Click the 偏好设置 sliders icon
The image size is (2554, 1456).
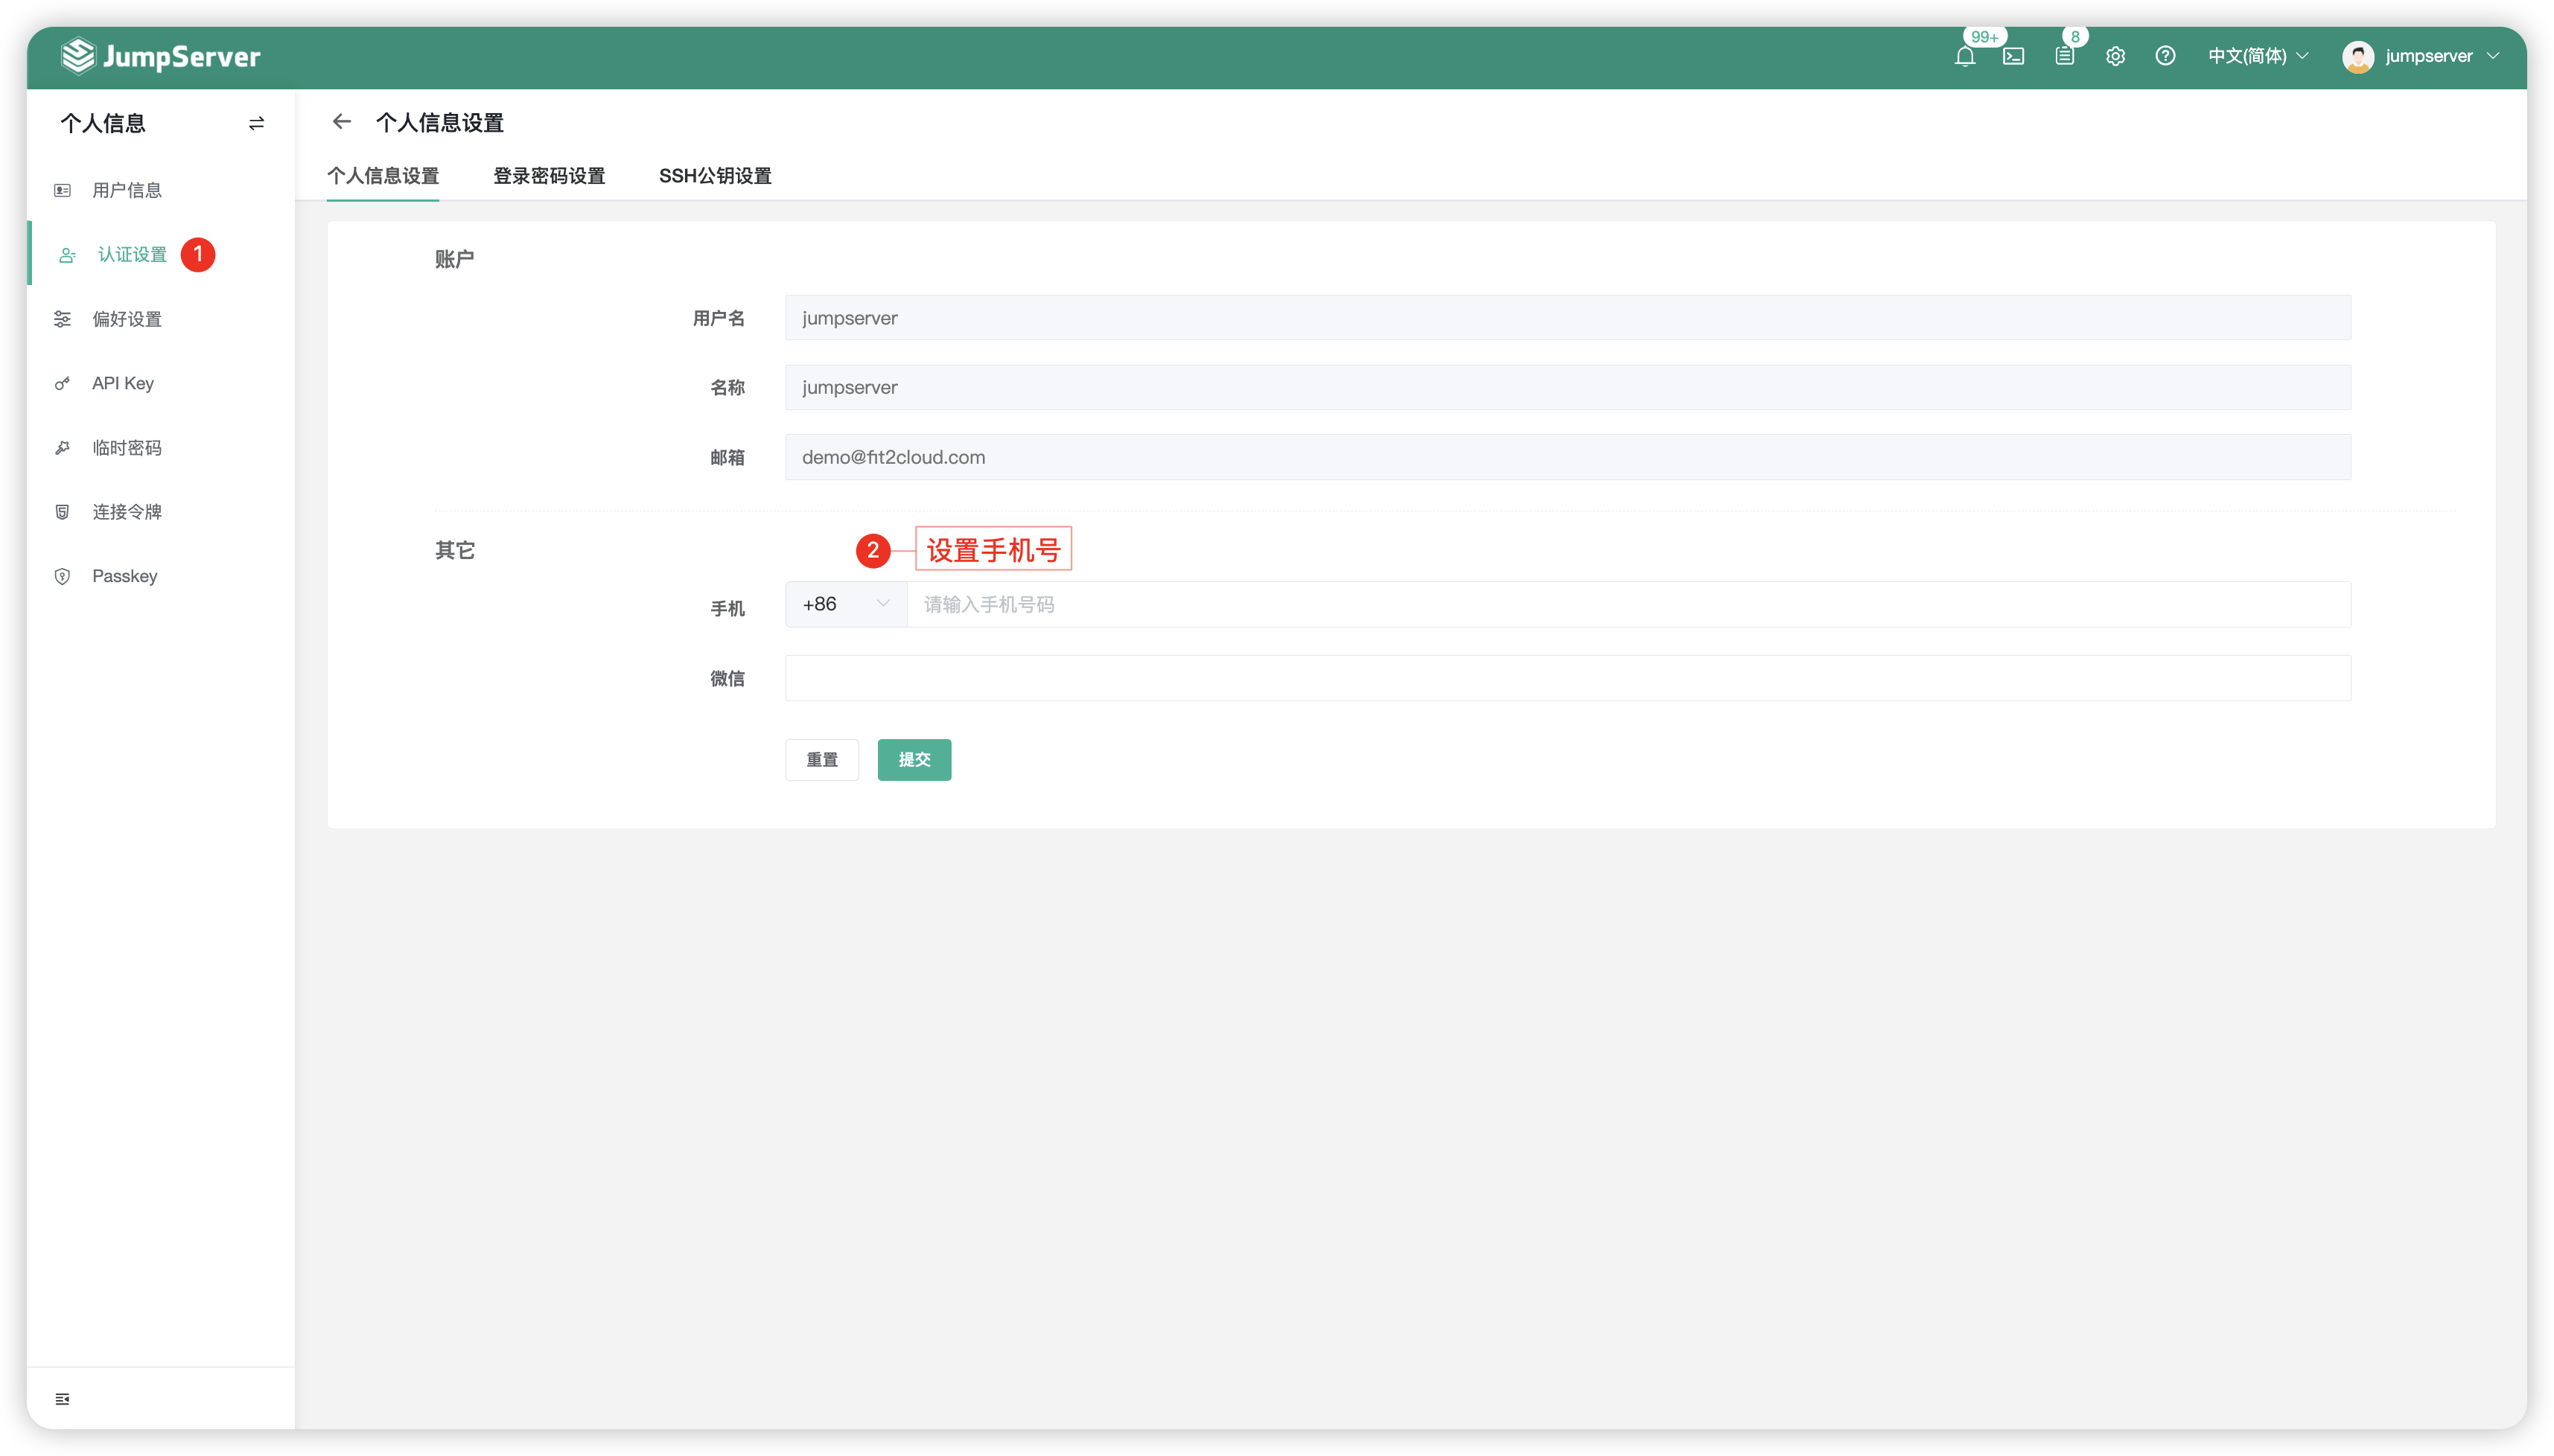pyautogui.click(x=62, y=319)
